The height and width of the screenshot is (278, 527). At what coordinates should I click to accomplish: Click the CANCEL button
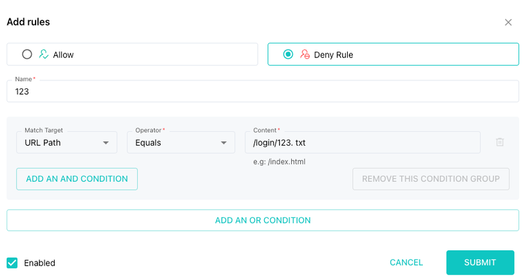click(406, 263)
